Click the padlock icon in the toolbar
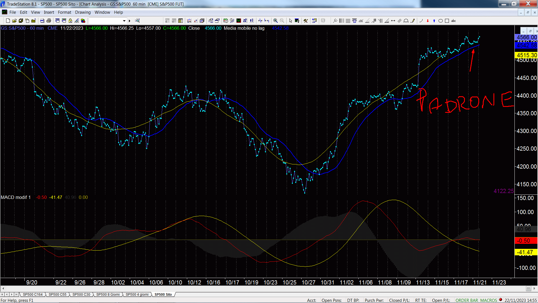The width and height of the screenshot is (538, 303). click(x=70, y=20)
